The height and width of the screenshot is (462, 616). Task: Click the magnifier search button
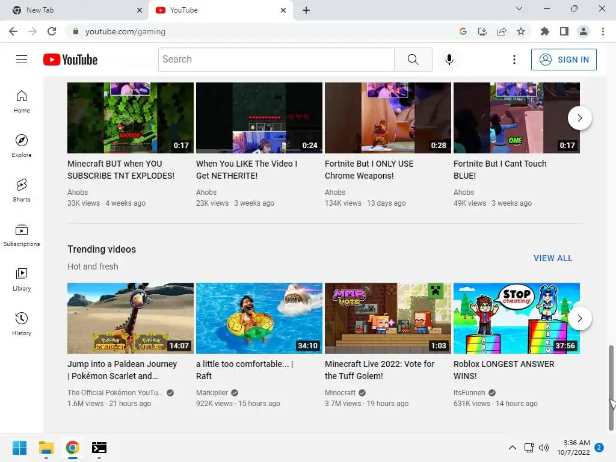(x=413, y=60)
